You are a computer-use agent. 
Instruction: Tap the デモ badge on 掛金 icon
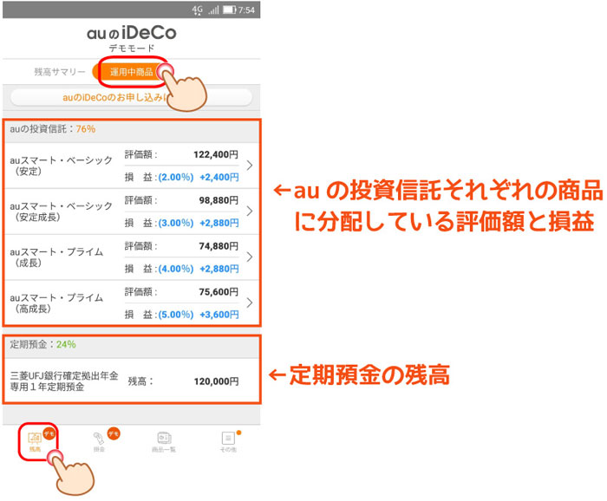[x=114, y=433]
